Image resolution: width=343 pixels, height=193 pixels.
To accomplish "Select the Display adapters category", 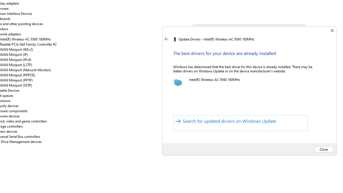I will click(9, 3).
